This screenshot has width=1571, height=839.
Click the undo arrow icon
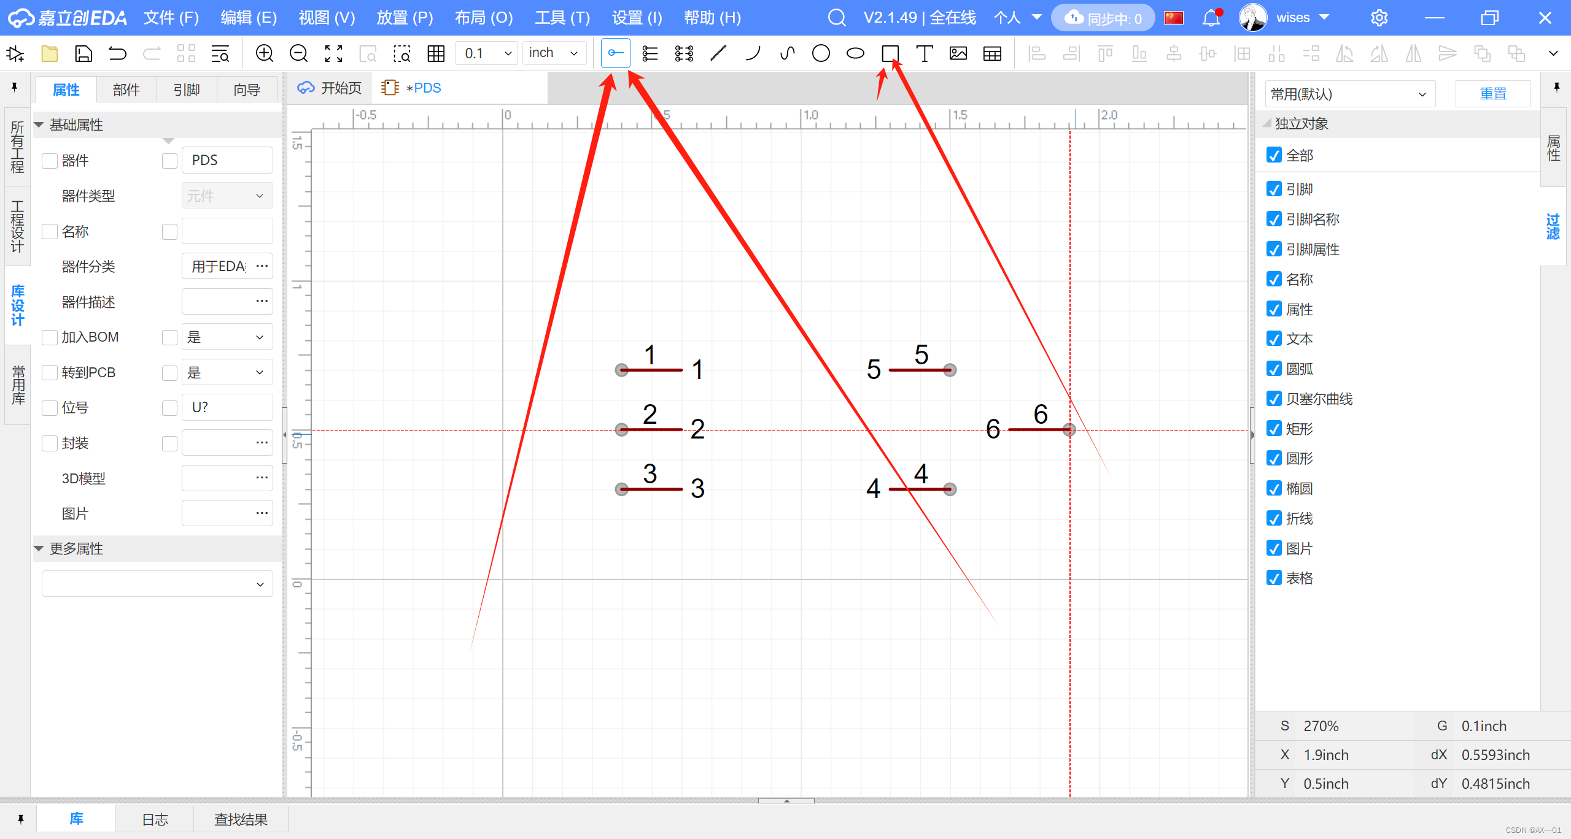117,53
